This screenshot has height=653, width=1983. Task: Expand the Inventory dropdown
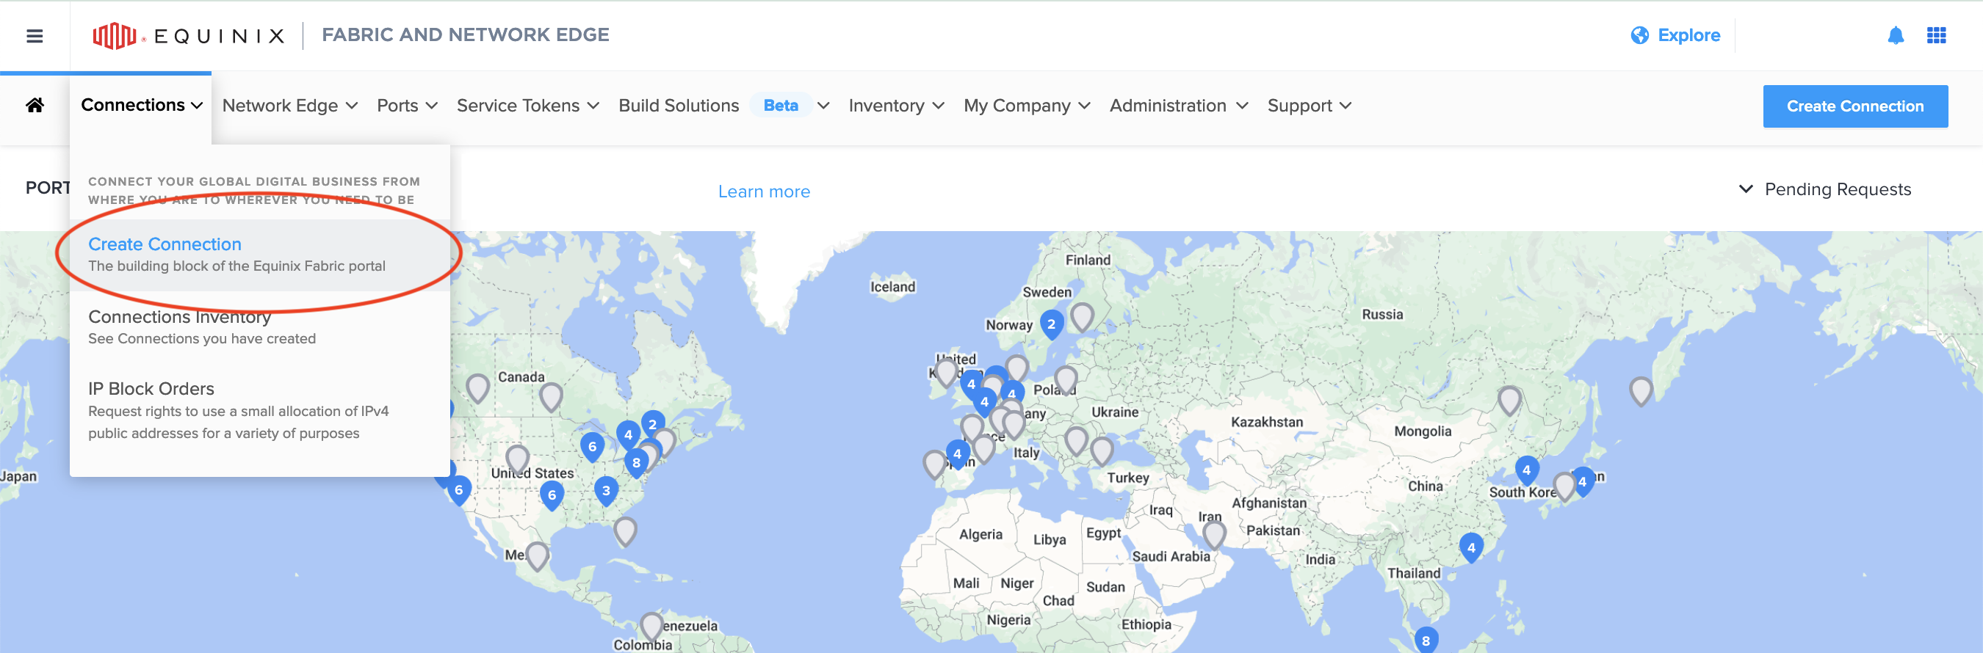pos(896,106)
